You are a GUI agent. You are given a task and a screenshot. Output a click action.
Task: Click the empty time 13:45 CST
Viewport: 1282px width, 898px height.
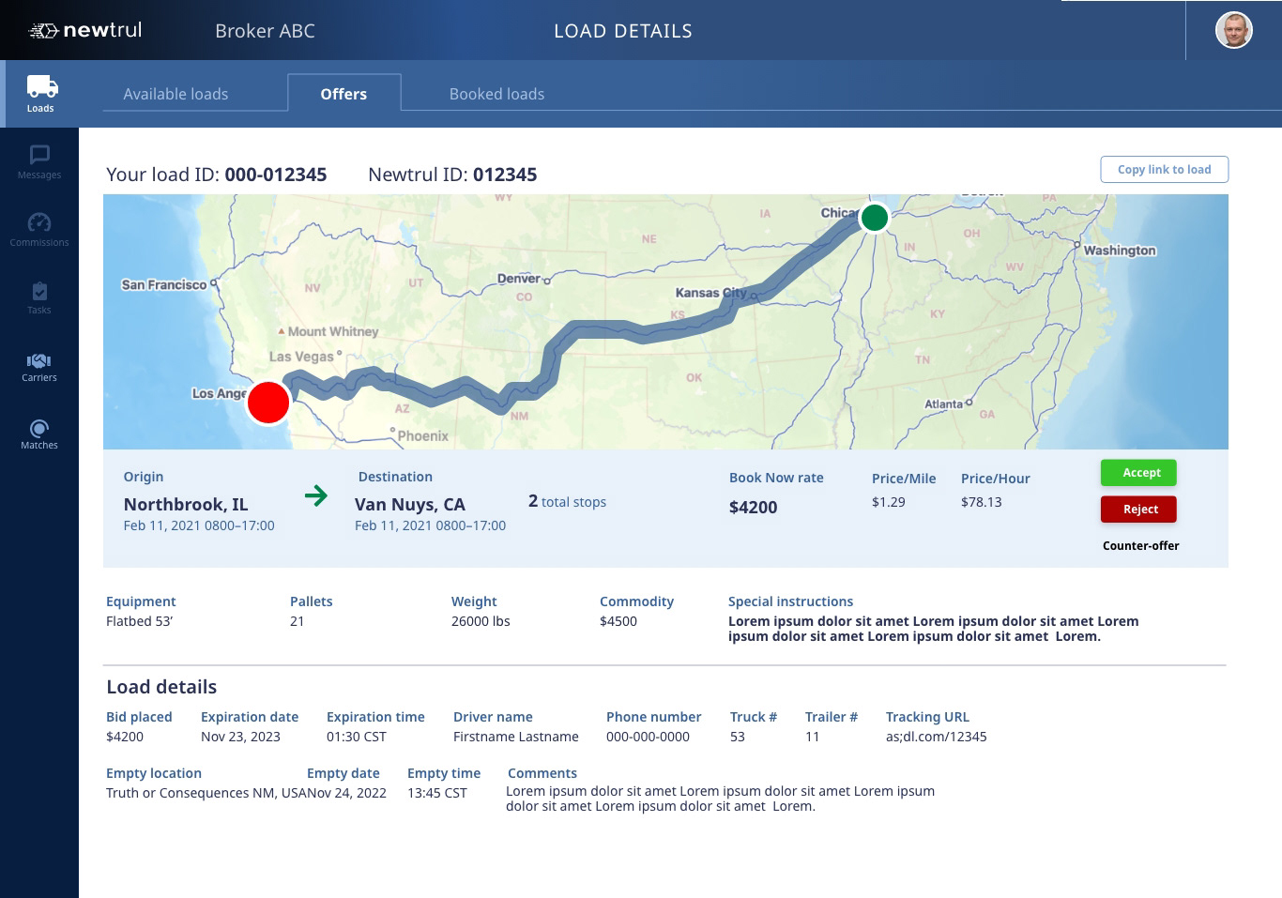point(436,793)
